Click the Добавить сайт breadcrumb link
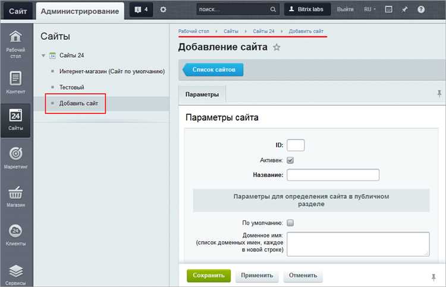The width and height of the screenshot is (446, 287). [x=306, y=31]
